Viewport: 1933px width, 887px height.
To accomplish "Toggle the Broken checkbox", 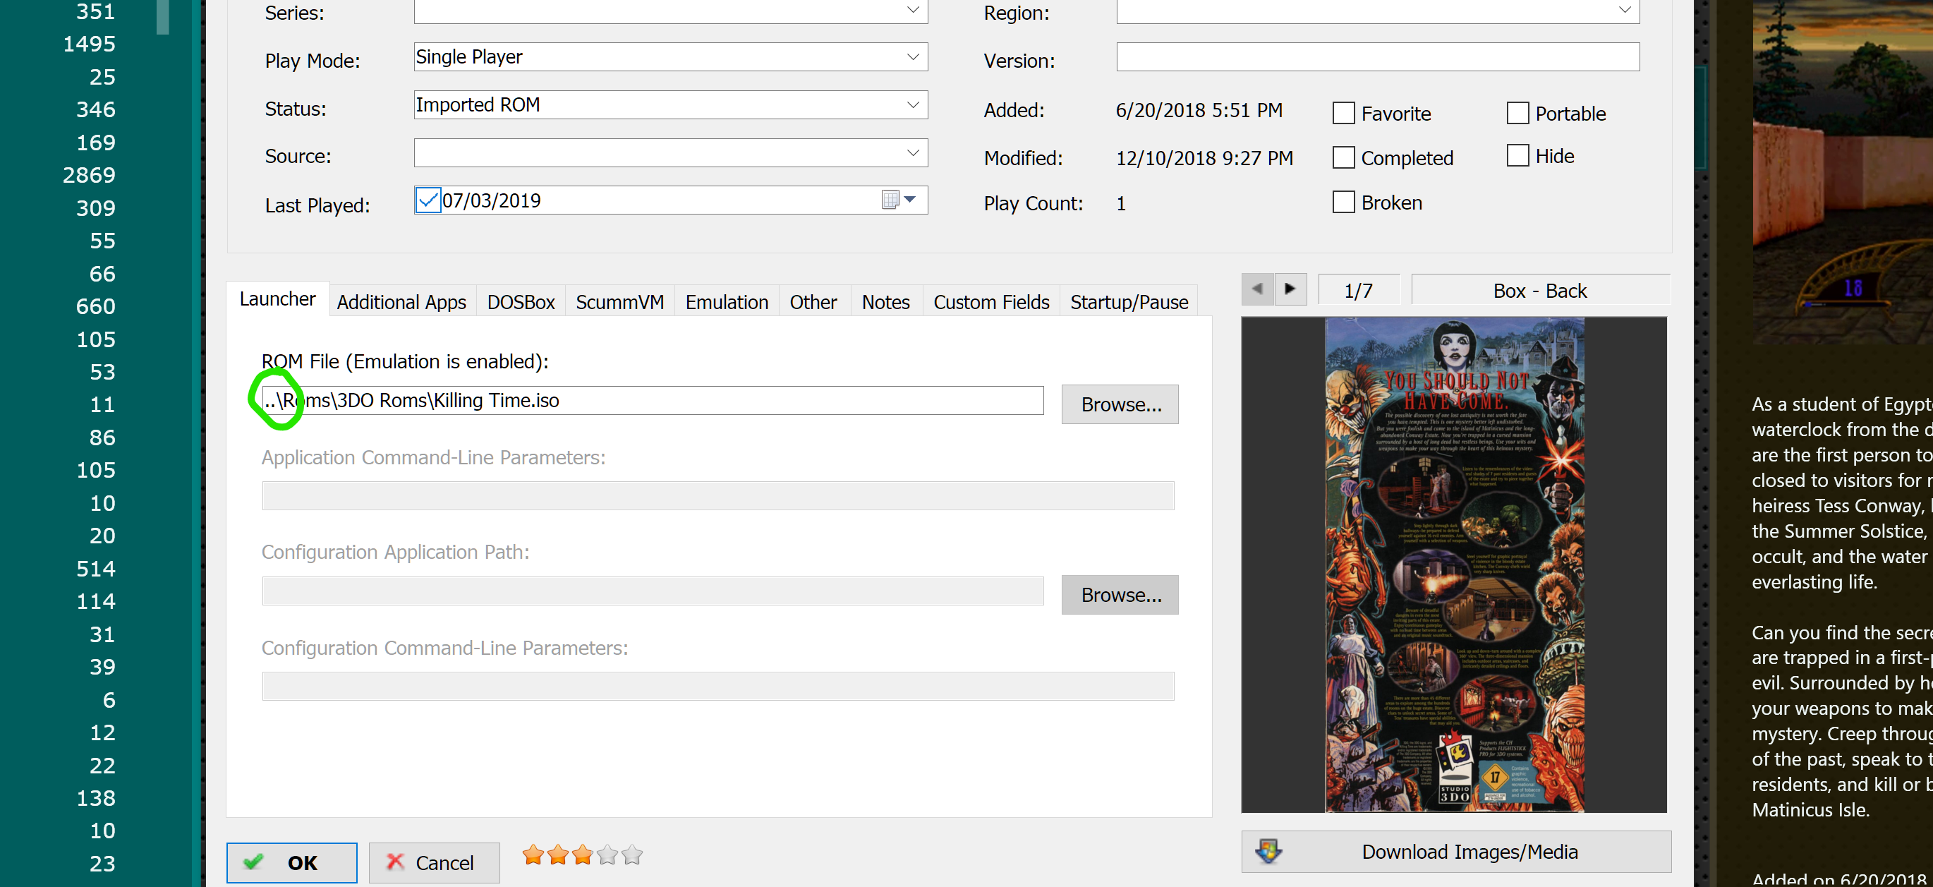I will pyautogui.click(x=1343, y=202).
